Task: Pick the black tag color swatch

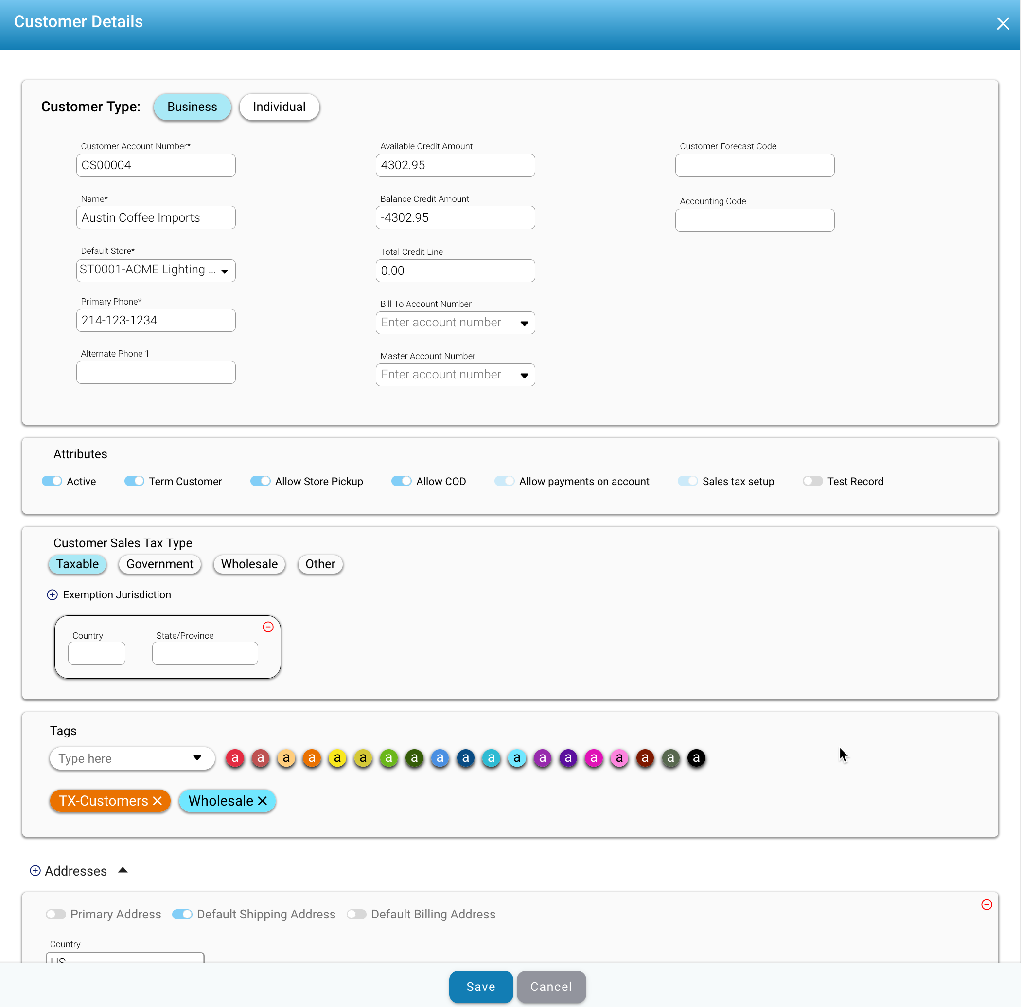Action: [696, 758]
